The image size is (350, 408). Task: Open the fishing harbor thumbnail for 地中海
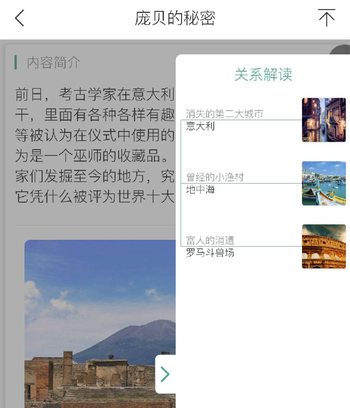324,184
